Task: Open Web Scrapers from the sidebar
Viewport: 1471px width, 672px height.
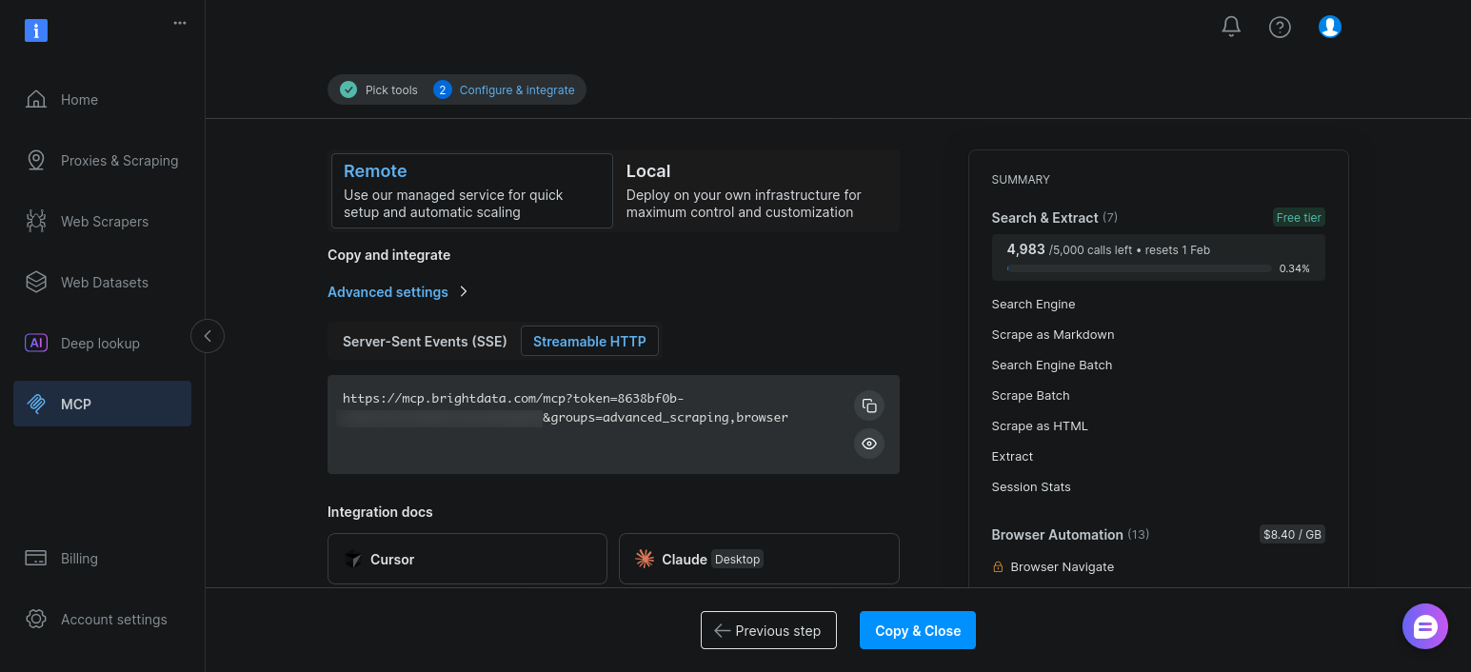Action: pyautogui.click(x=104, y=222)
